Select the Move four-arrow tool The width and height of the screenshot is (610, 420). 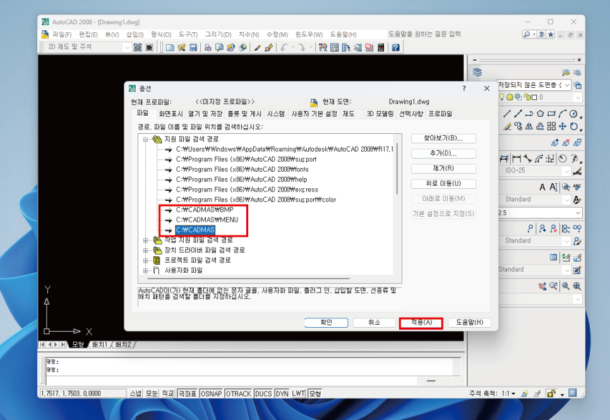click(563, 126)
